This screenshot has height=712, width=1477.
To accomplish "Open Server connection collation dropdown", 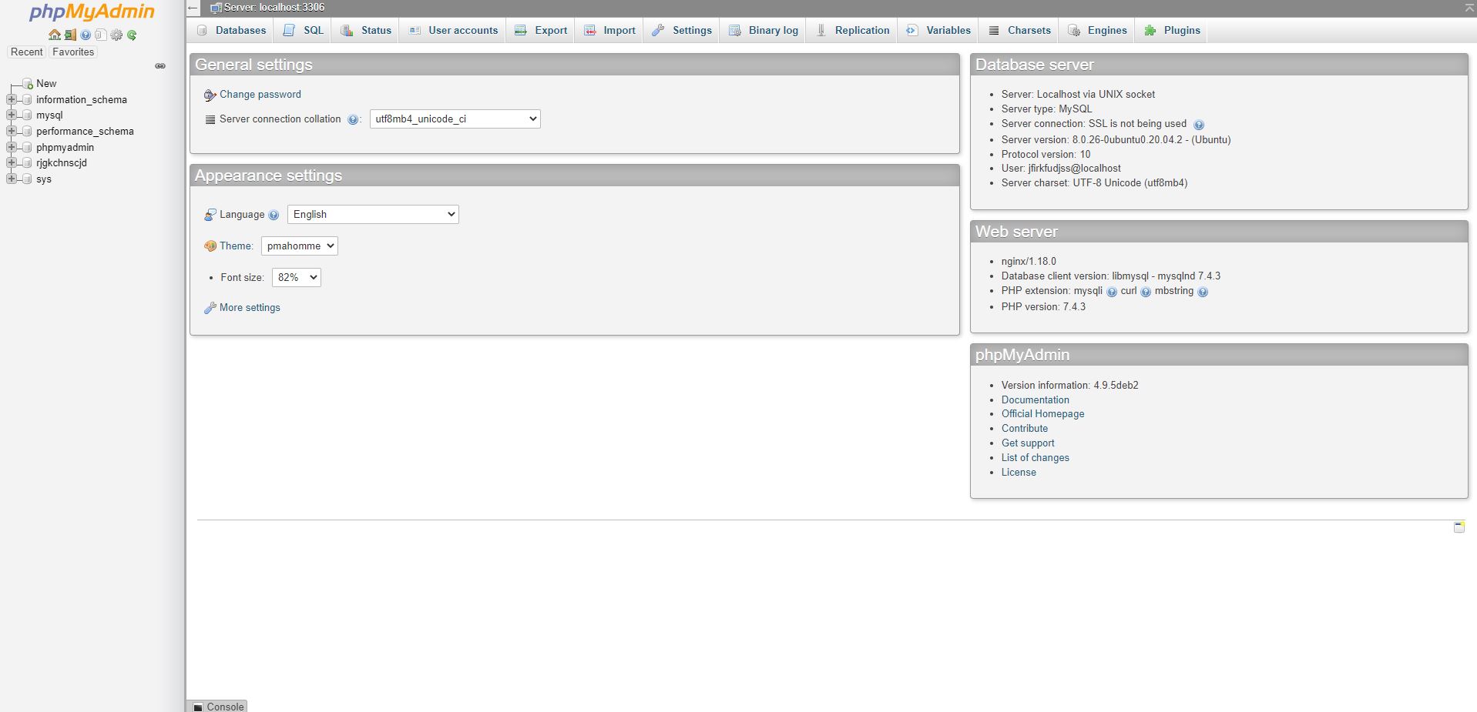I will pyautogui.click(x=455, y=119).
